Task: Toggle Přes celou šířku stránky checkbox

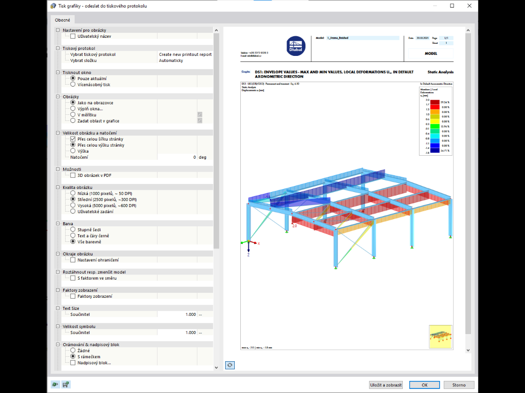Action: point(73,139)
